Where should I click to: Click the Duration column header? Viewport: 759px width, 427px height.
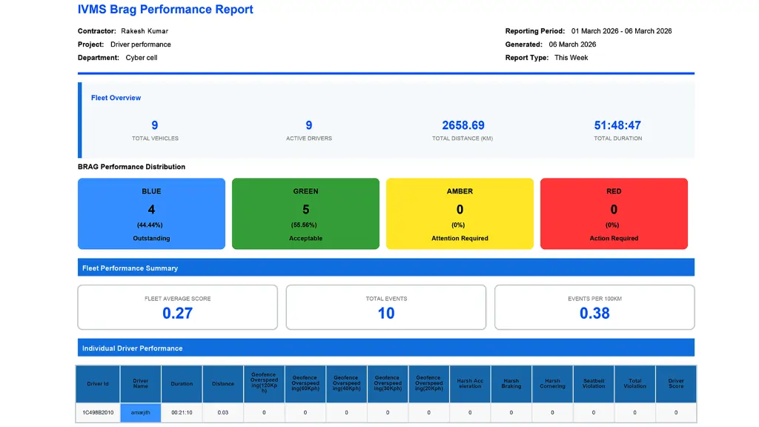coord(182,384)
